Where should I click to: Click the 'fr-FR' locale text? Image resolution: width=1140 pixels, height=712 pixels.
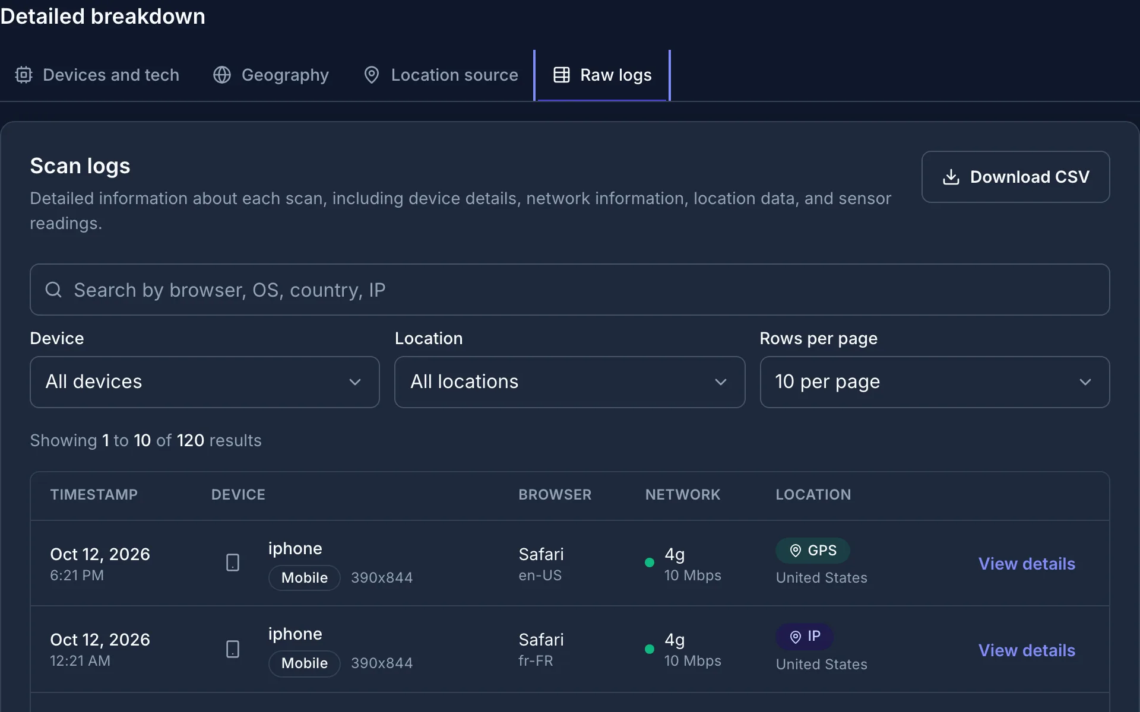point(536,661)
